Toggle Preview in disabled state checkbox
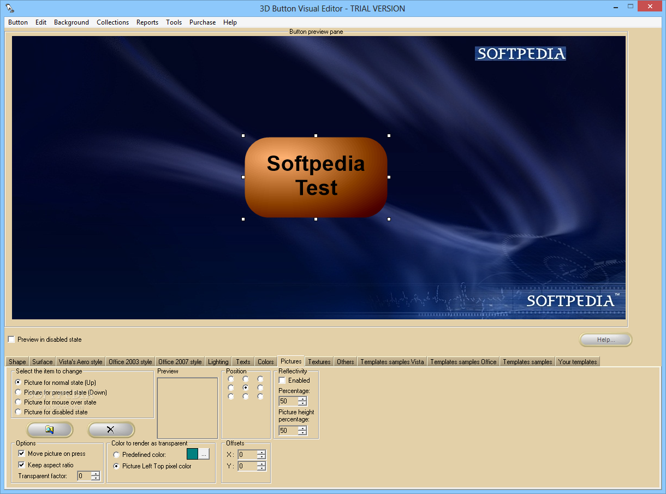The width and height of the screenshot is (666, 494). (x=11, y=340)
